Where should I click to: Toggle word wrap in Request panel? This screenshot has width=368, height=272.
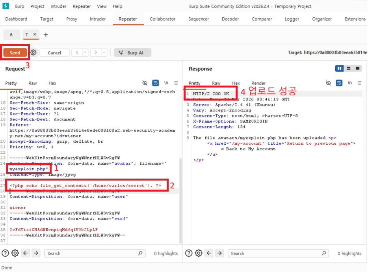(x=155, y=83)
